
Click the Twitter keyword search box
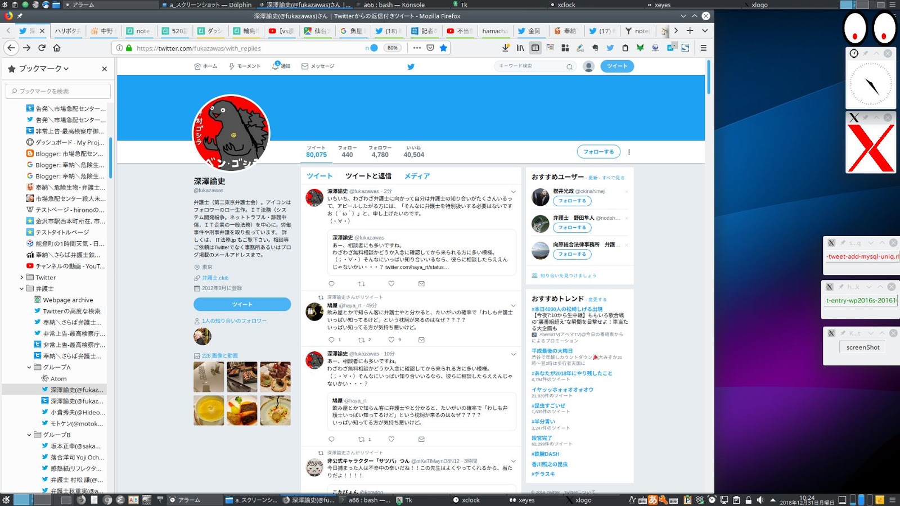535,66
